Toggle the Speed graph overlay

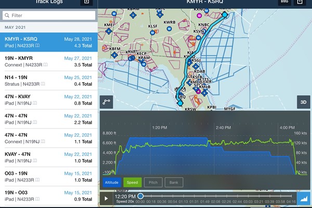133,183
